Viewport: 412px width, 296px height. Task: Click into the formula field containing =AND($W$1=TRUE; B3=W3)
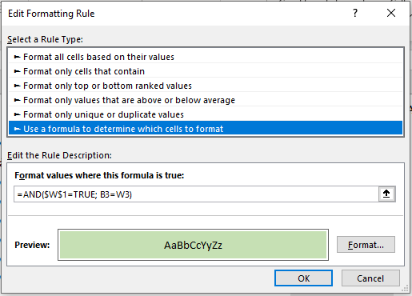196,194
